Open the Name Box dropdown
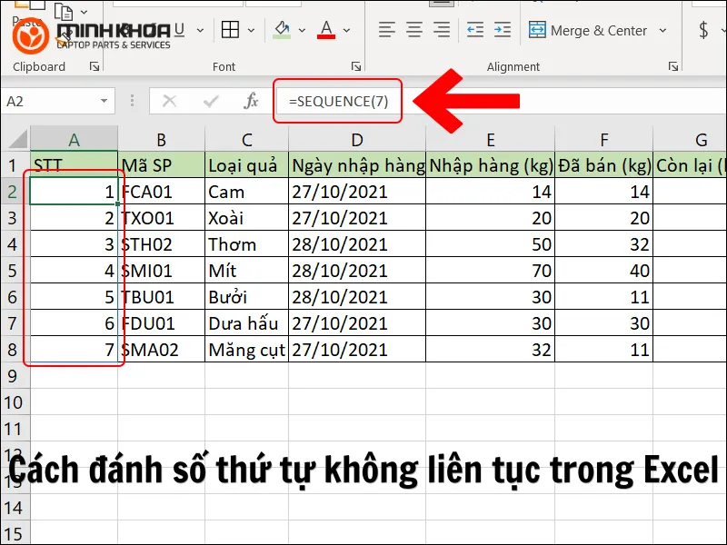The width and height of the screenshot is (727, 545). pyautogui.click(x=104, y=101)
